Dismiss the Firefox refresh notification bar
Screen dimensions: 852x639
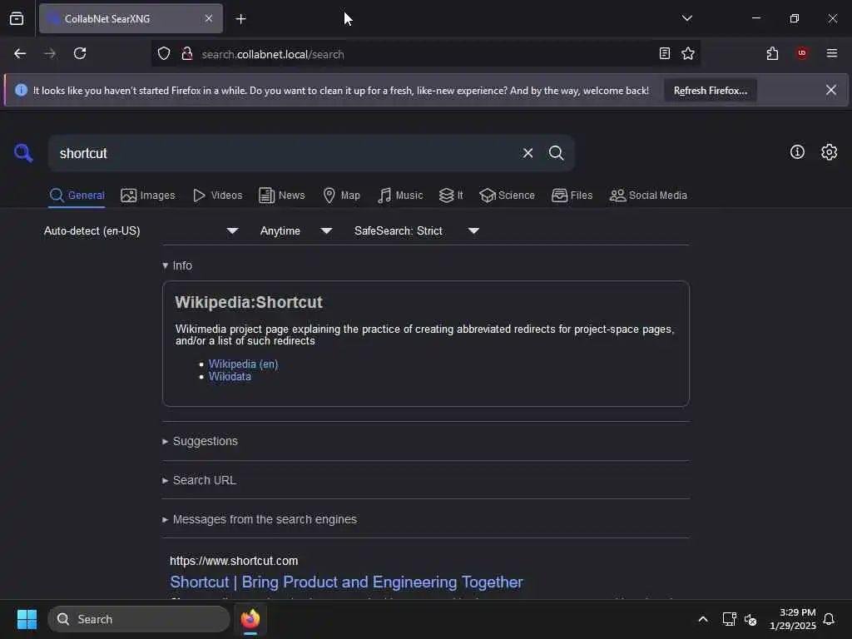[831, 90]
